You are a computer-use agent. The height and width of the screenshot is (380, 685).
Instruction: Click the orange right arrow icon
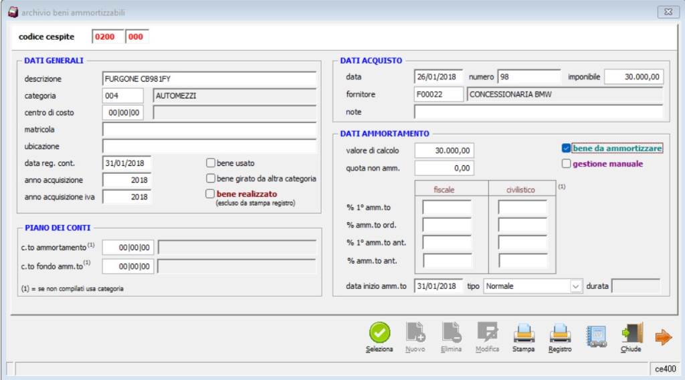(x=663, y=337)
